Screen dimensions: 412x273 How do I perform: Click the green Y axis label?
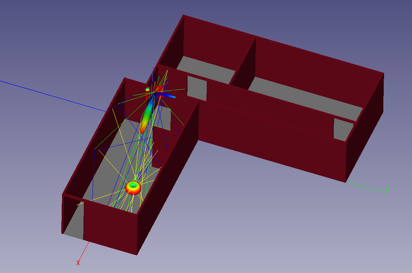(388, 190)
